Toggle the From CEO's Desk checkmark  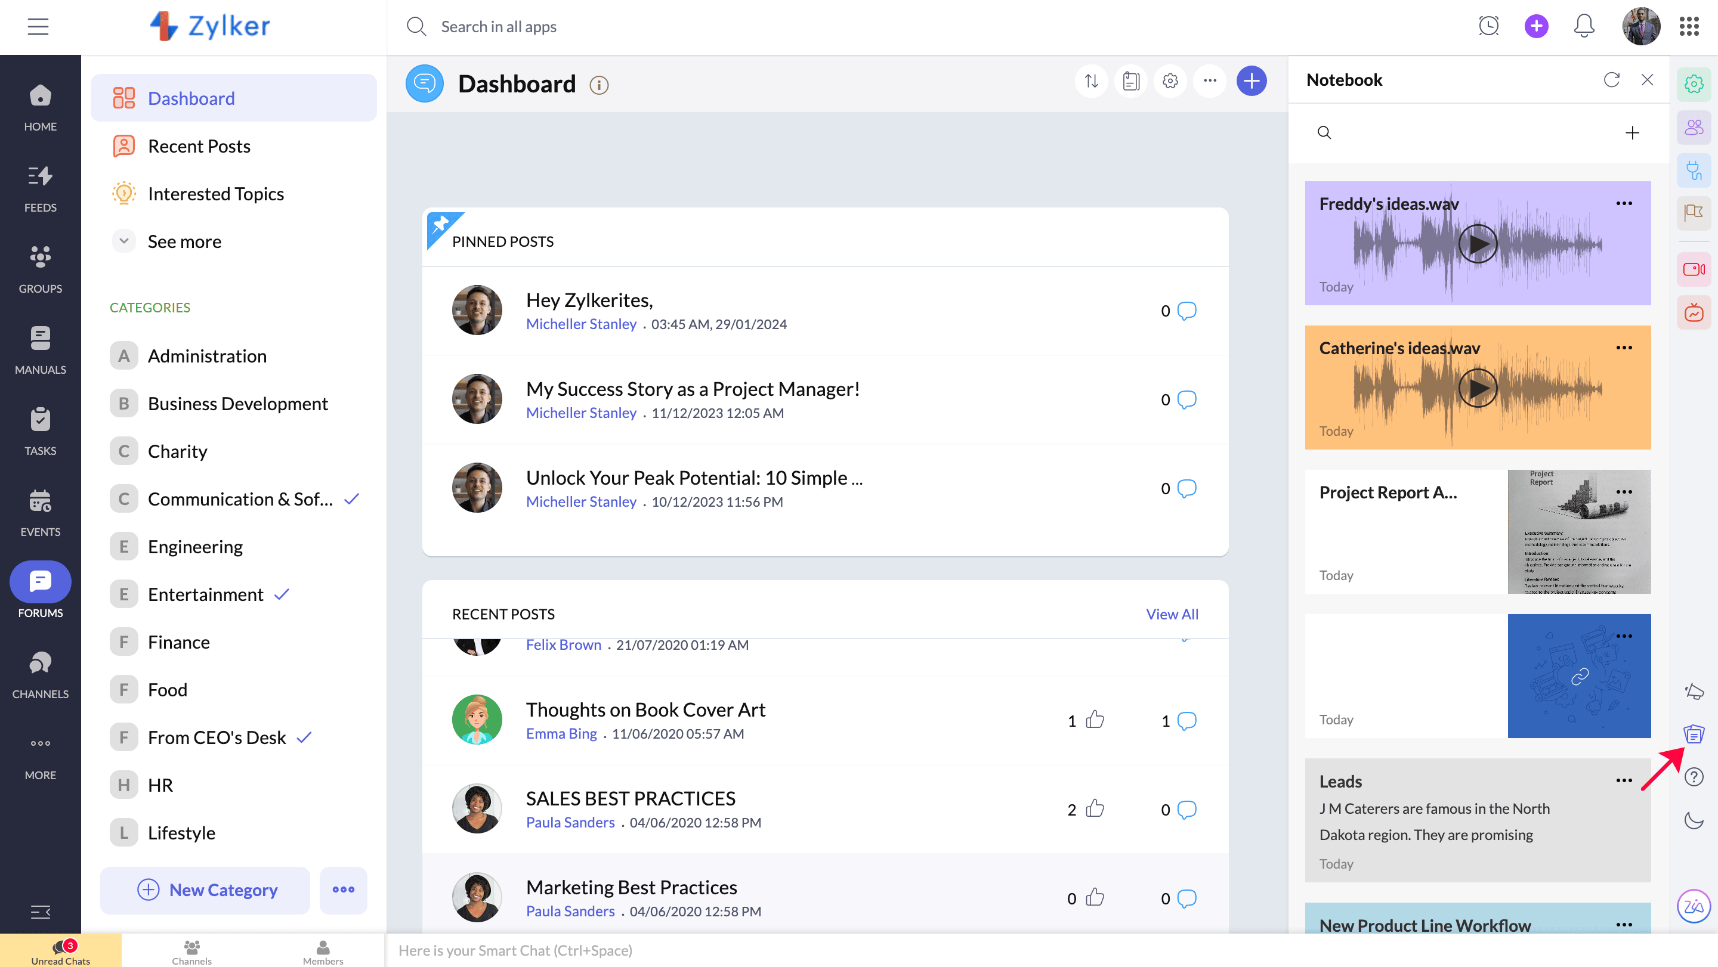[x=304, y=737]
